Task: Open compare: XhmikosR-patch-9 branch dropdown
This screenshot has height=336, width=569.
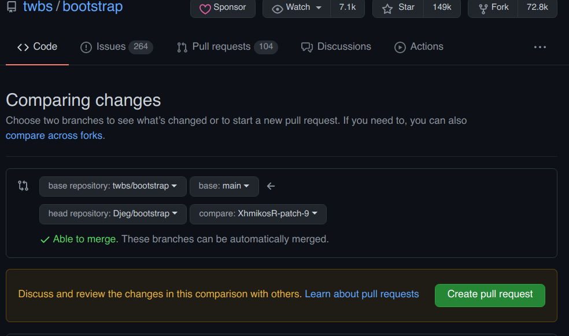Action: pos(258,214)
